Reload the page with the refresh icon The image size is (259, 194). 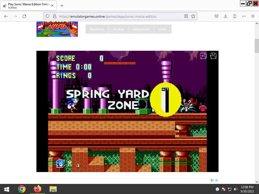pos(24,16)
